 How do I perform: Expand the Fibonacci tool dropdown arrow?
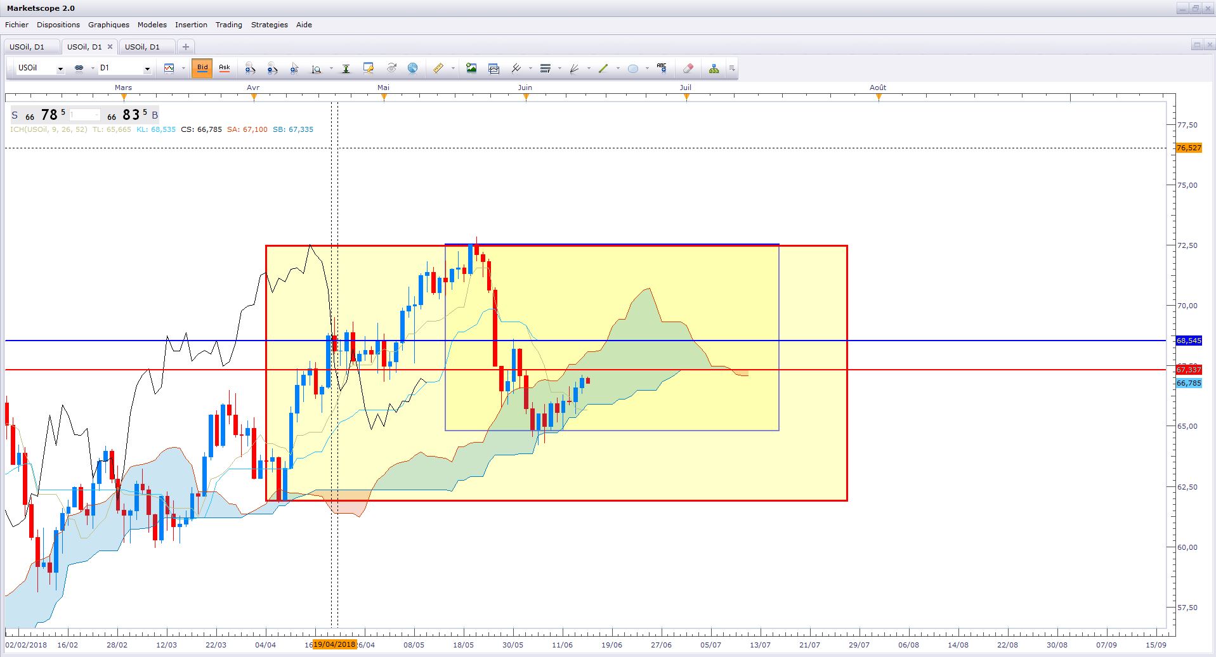coord(559,68)
